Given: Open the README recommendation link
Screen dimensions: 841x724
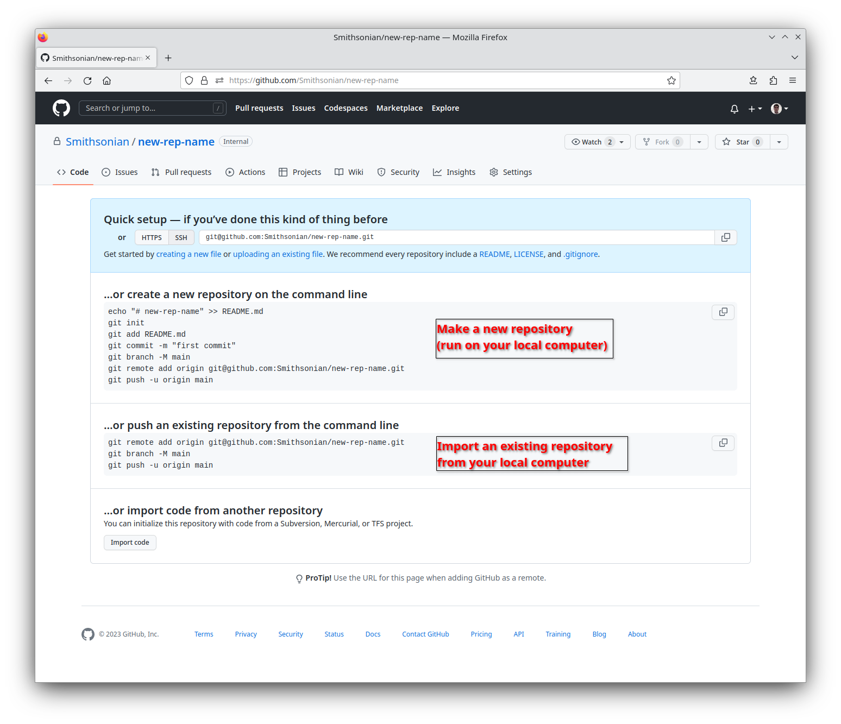Looking at the screenshot, I should [494, 254].
